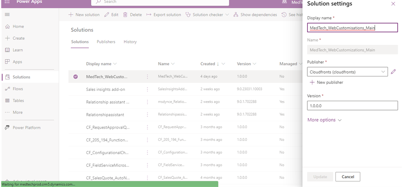The image size is (402, 187).
Task: Collapse the left navigation hamburger menu
Action: click(7, 15)
